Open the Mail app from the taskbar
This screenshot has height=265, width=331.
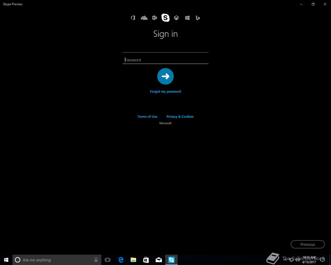[x=159, y=260]
